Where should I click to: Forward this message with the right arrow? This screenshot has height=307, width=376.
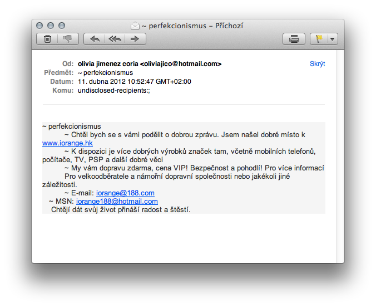point(135,39)
